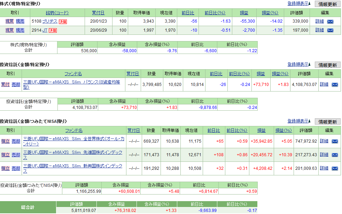The image size is (342, 214).
Task: Click envelope icon for 新興国株式インデックス row
Action: coord(335,168)
